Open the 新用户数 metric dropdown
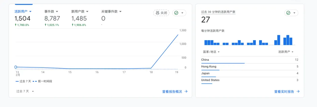The height and width of the screenshot is (107, 317). (80, 11)
